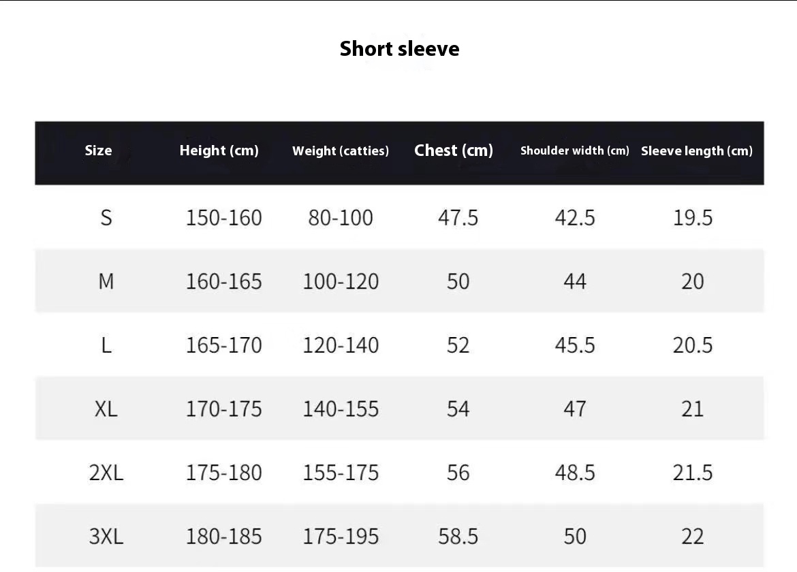Click the Shoulder width (cm) header

click(x=575, y=151)
